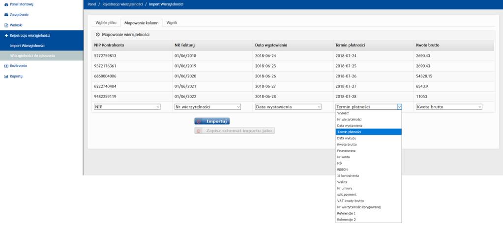
Task: Click Import Wierzytelności breadcrumb
Action: pos(166,4)
